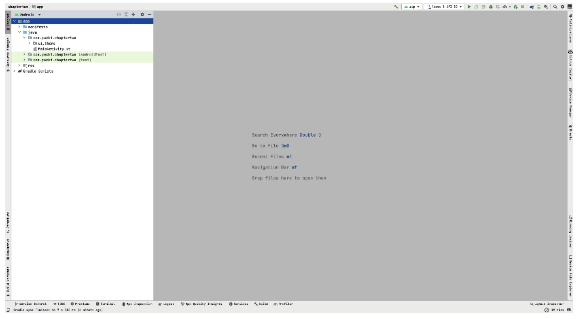581x319 pixels.
Task: Run the app with green play icon
Action: 469,7
